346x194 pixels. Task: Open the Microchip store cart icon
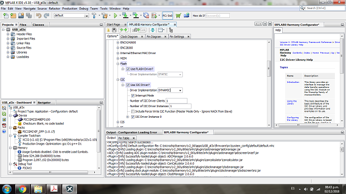coord(178,15)
